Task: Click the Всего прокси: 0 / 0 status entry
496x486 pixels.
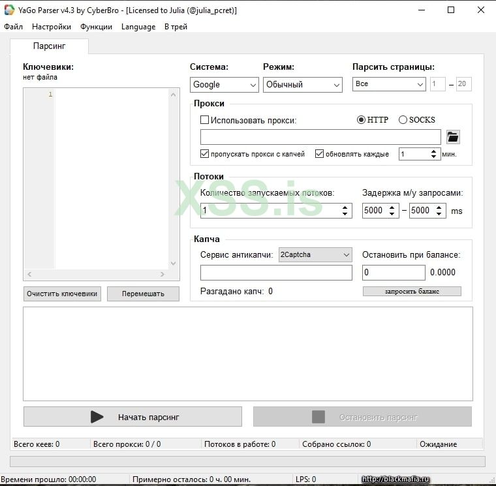Action: pos(127,444)
